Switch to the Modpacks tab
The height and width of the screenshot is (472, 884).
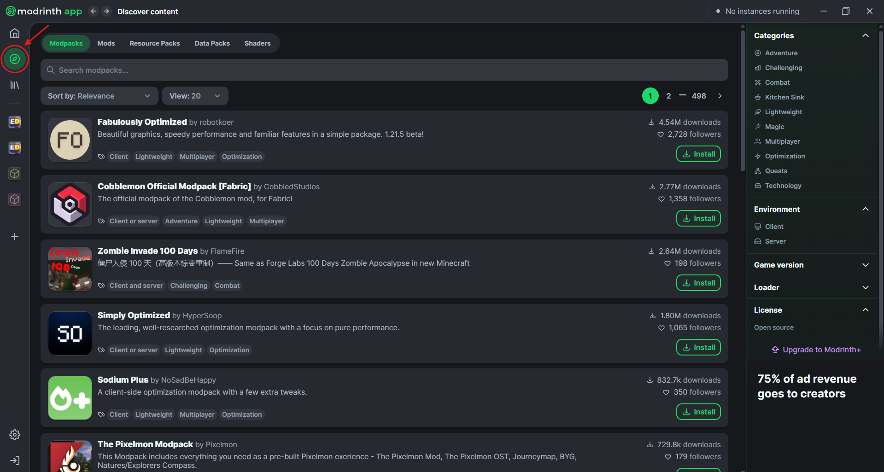[x=66, y=43]
